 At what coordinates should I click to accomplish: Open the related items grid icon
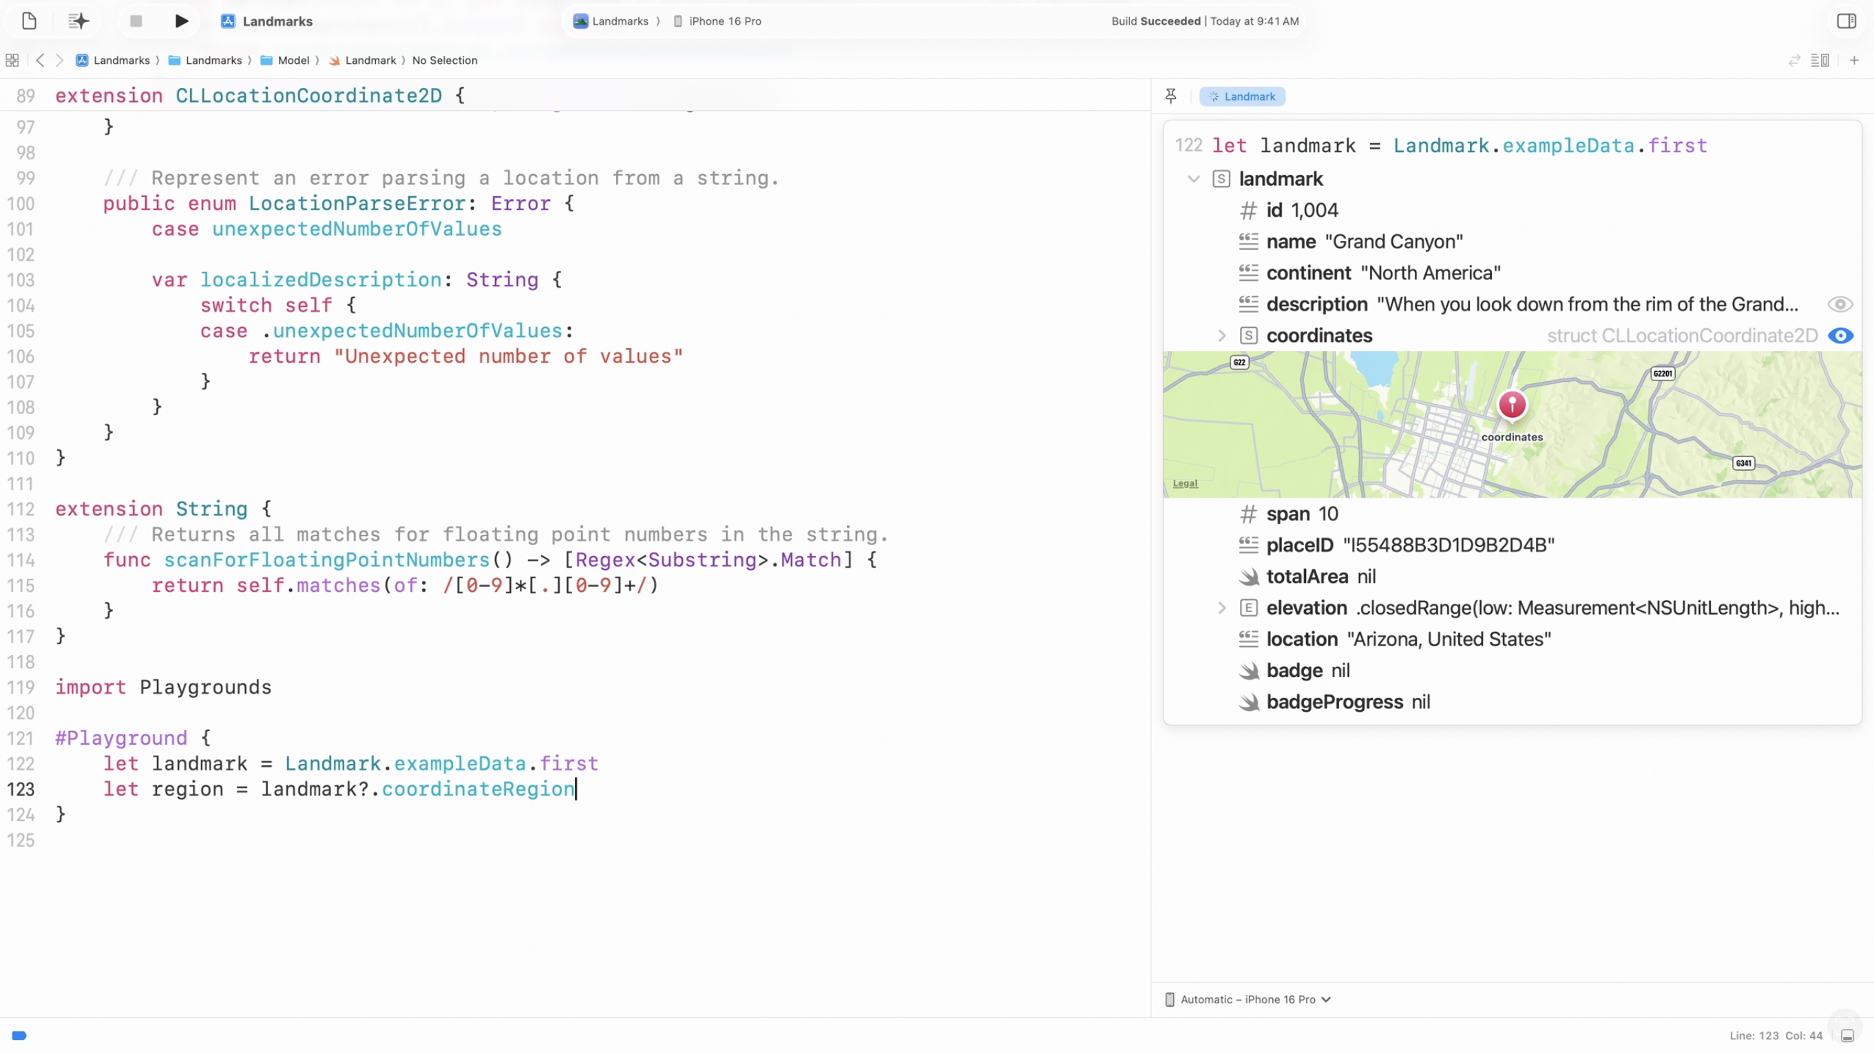[x=12, y=61]
